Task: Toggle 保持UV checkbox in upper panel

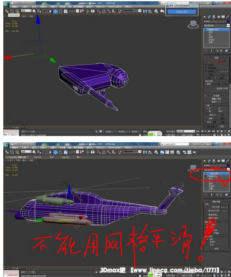Action: click(x=208, y=115)
